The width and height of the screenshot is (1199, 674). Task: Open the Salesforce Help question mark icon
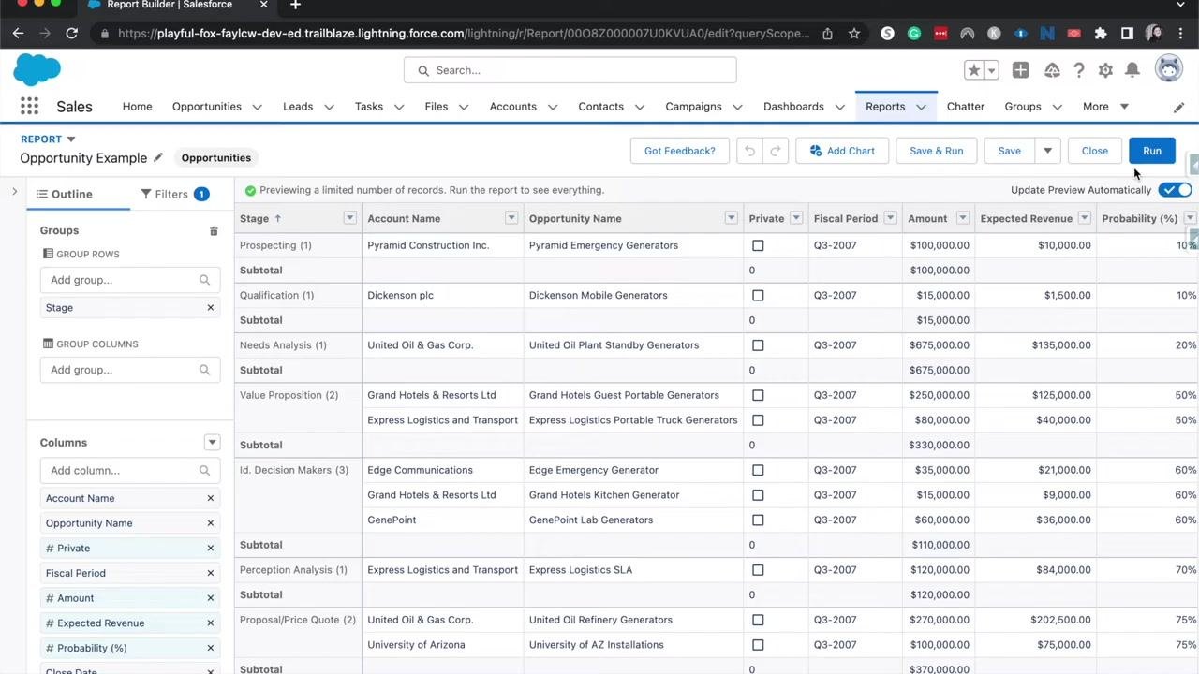point(1079,70)
